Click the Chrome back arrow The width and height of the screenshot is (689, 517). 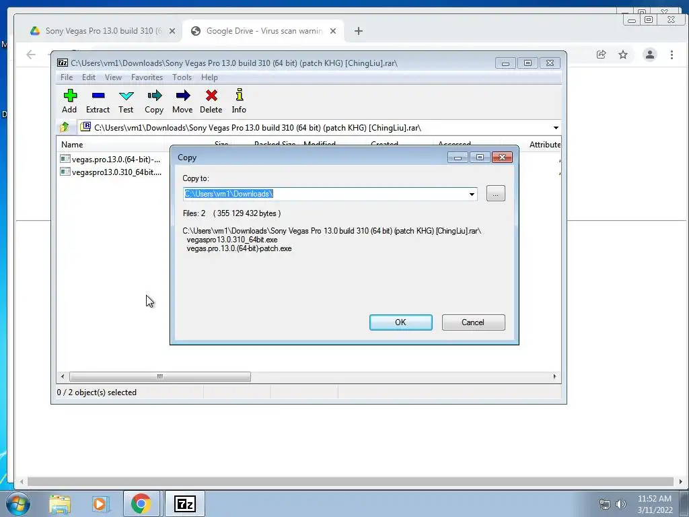31,55
